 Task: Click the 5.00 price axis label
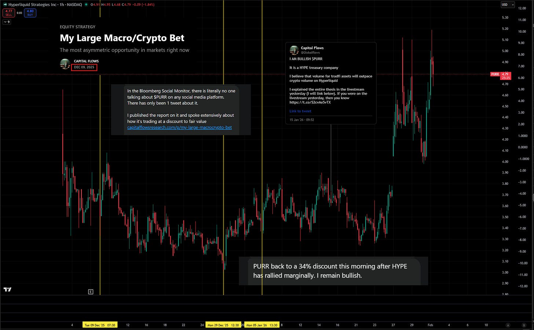point(505,51)
